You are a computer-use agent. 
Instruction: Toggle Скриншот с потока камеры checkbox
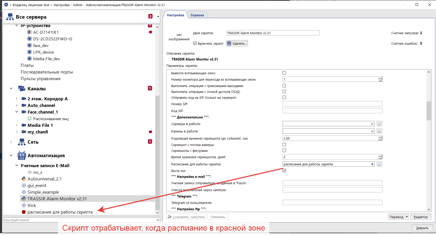click(x=284, y=145)
